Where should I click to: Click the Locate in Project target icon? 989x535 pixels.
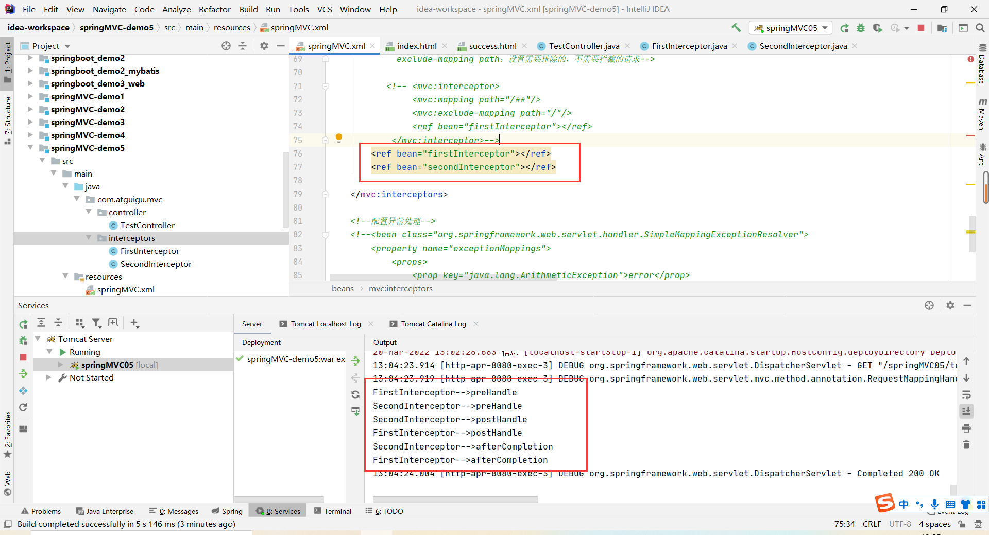[226, 46]
